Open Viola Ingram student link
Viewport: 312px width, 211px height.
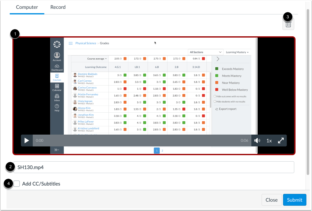click(85, 101)
